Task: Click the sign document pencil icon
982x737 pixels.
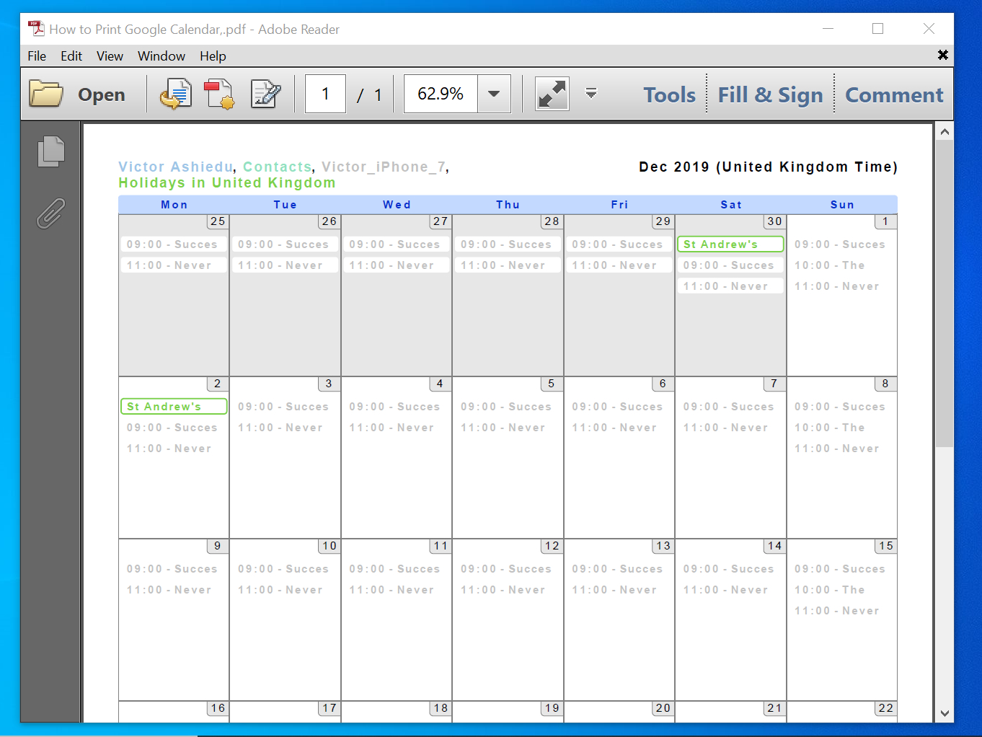Action: click(x=265, y=93)
